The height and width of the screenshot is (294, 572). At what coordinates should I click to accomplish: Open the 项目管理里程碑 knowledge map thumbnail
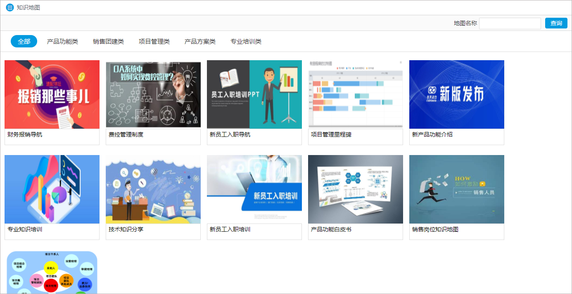tap(355, 94)
